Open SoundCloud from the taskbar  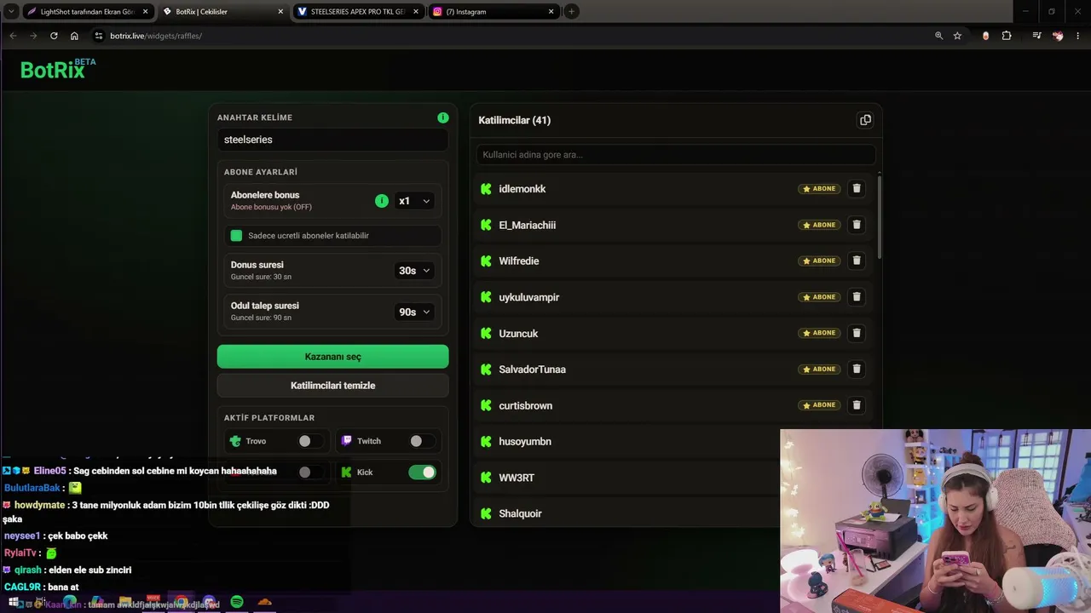tap(265, 602)
